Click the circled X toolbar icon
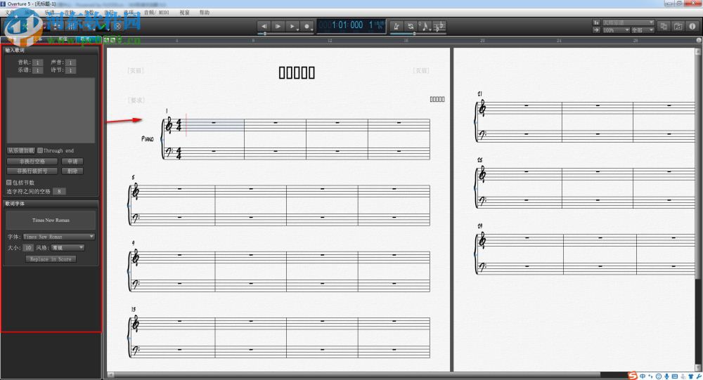 coord(117,26)
